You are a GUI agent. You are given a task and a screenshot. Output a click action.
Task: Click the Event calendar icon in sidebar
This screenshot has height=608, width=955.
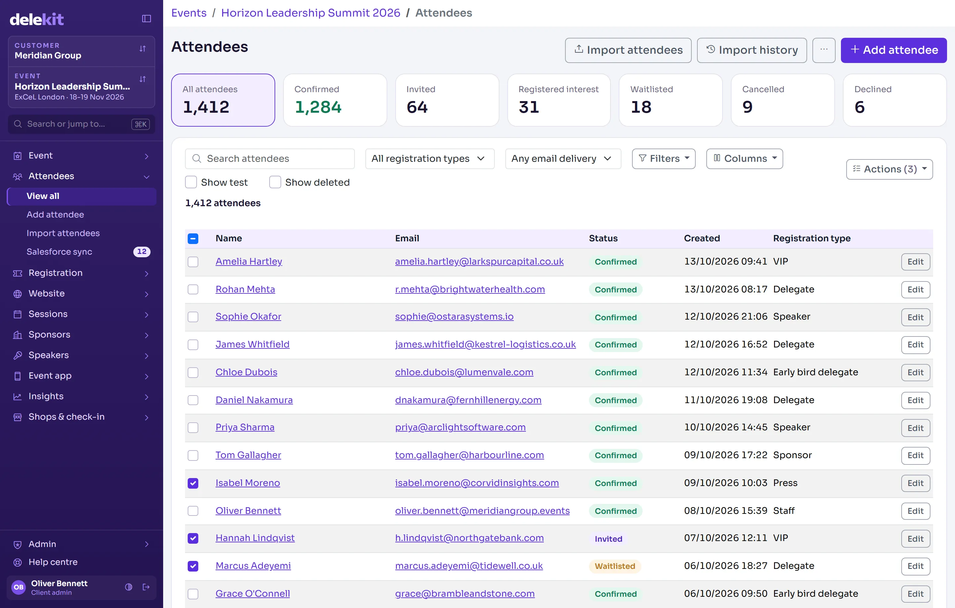[18, 156]
